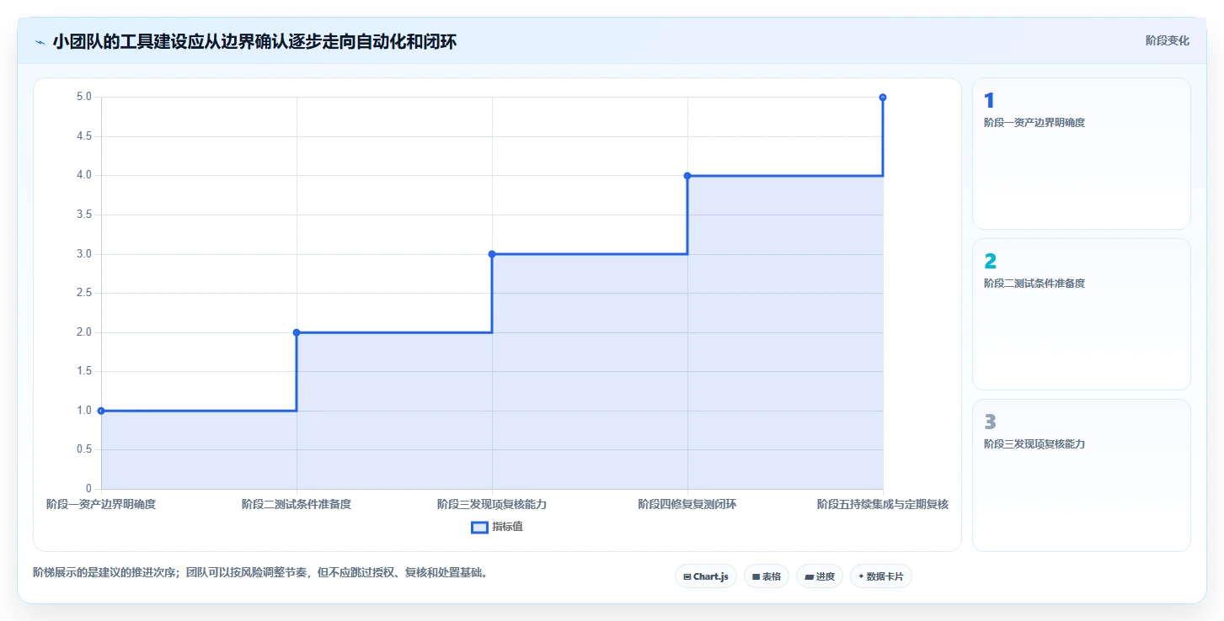Click x-axis label 阶段三发现项复核能力
The image size is (1224, 621).
point(492,505)
